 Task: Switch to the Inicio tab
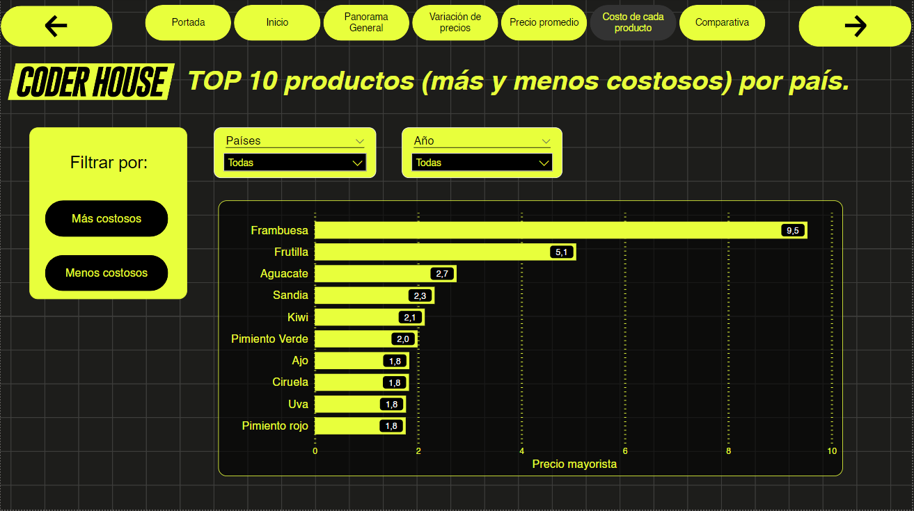coord(277,22)
